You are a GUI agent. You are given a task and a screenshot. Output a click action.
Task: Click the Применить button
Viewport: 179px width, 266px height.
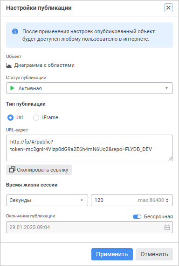pos(112,254)
